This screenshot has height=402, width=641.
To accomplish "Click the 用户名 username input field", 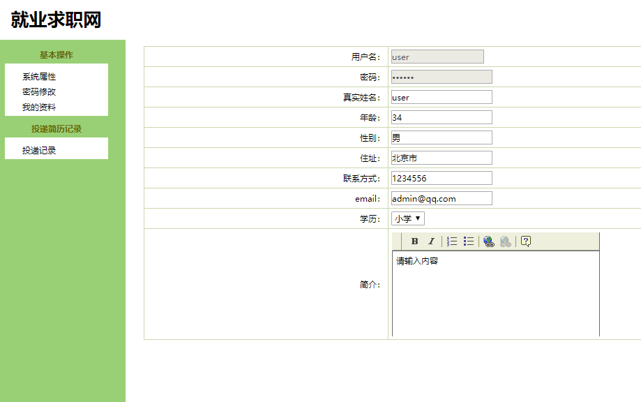I will coord(437,57).
